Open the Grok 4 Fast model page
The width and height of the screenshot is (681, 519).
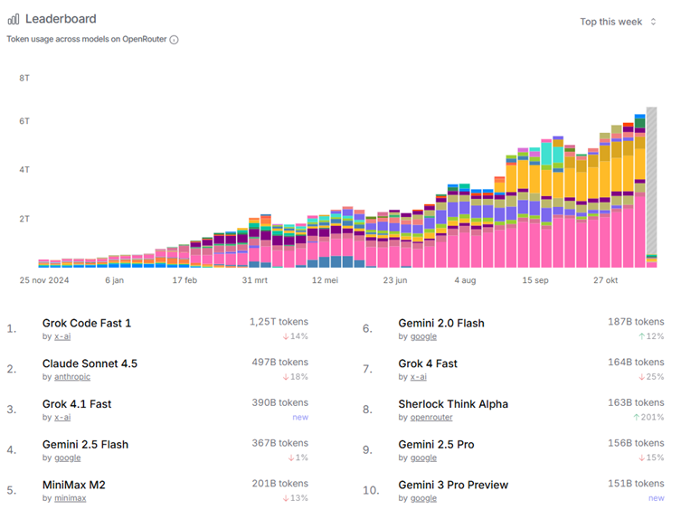(x=428, y=363)
